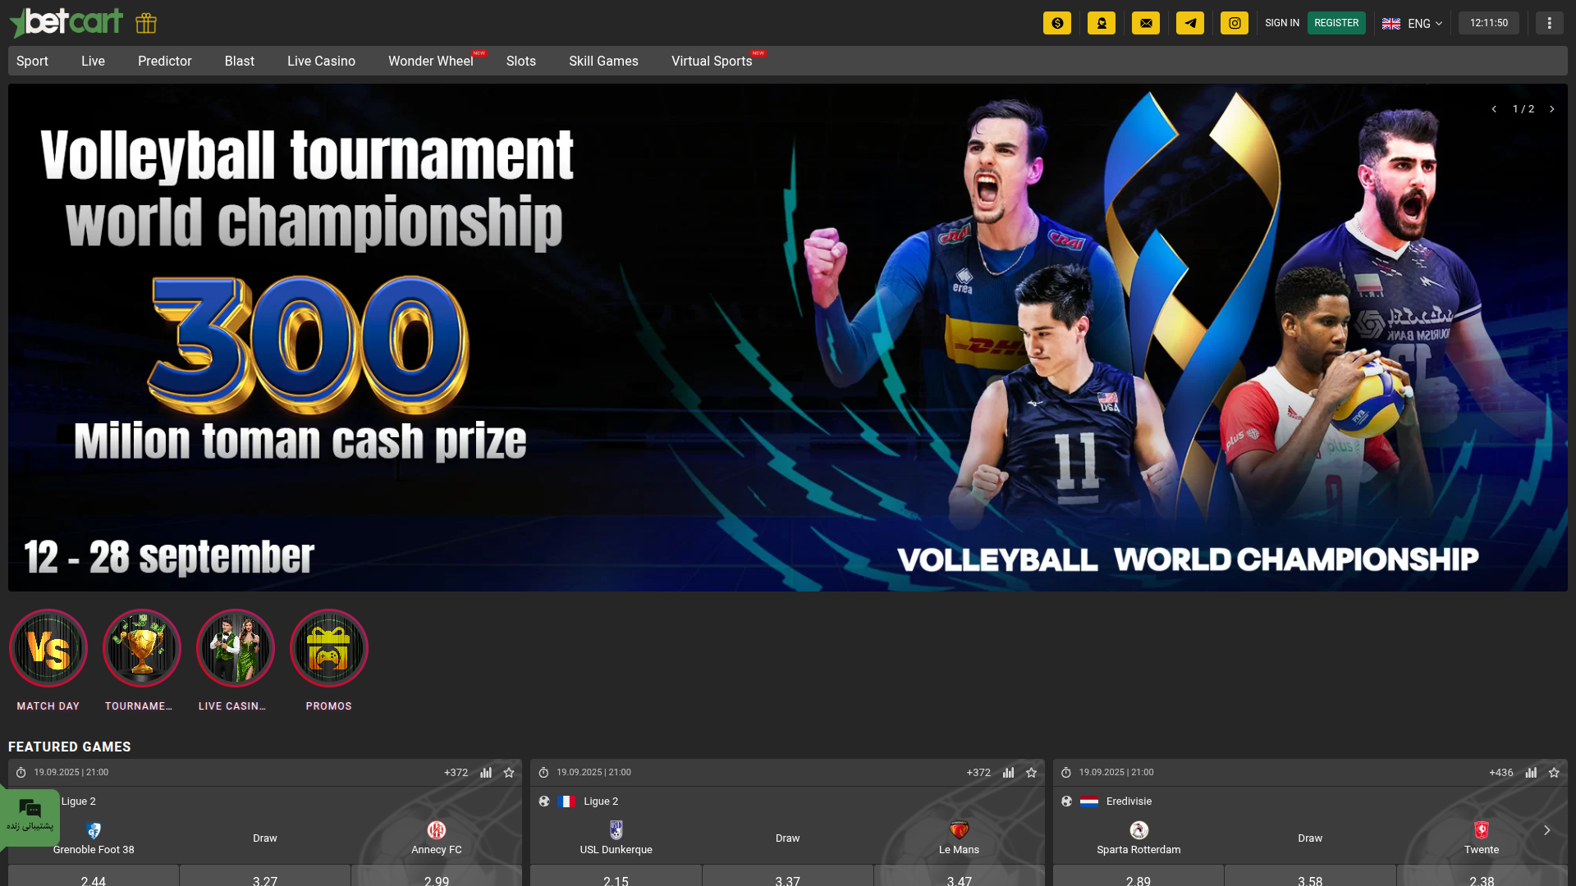Open the Wonder Wheel shortcut circle
Image resolution: width=1576 pixels, height=886 pixels.
coord(430,61)
